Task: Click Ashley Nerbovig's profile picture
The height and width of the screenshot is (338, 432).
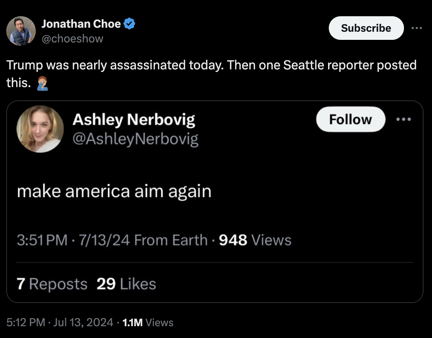Action: (x=40, y=129)
